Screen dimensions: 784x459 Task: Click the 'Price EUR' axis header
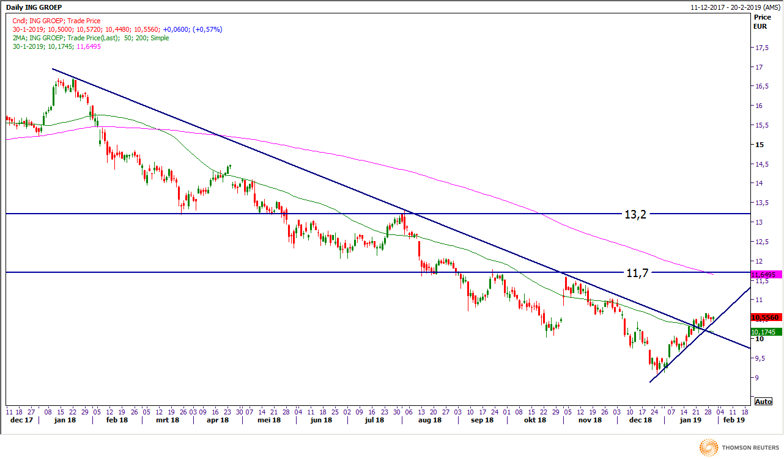tap(762, 23)
